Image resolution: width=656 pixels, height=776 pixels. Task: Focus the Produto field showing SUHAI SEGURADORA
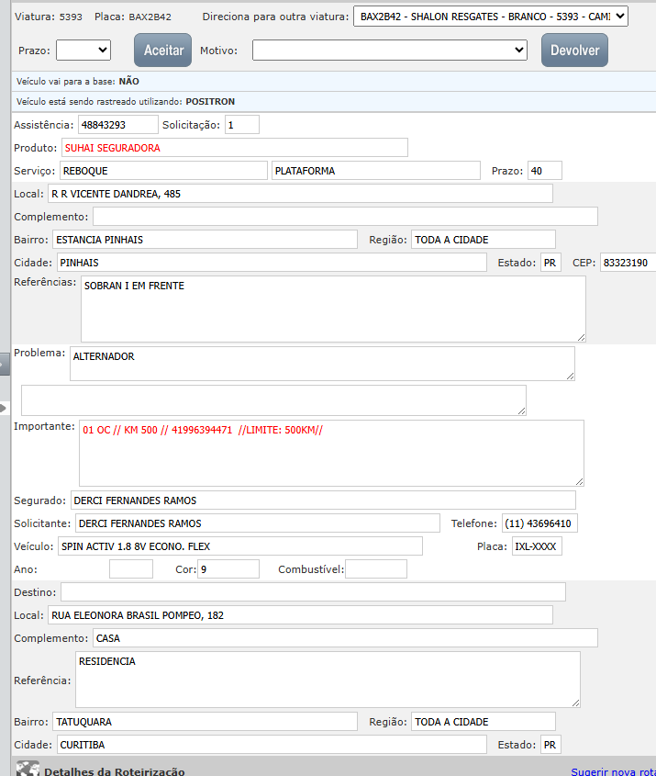pyautogui.click(x=234, y=148)
